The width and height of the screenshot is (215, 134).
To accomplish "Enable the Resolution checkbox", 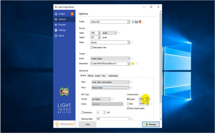I will point(83,113).
